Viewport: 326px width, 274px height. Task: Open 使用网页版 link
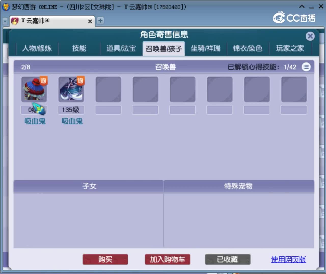tap(288, 259)
